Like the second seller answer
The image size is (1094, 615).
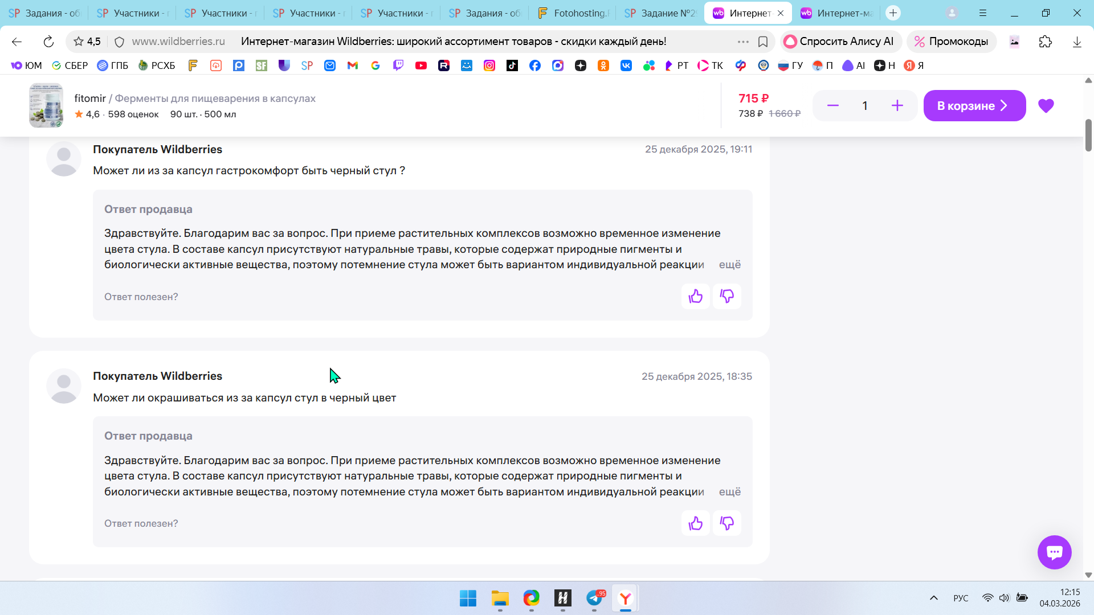pyautogui.click(x=695, y=523)
